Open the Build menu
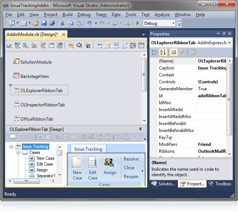The height and width of the screenshot is (212, 238). (x=67, y=15)
